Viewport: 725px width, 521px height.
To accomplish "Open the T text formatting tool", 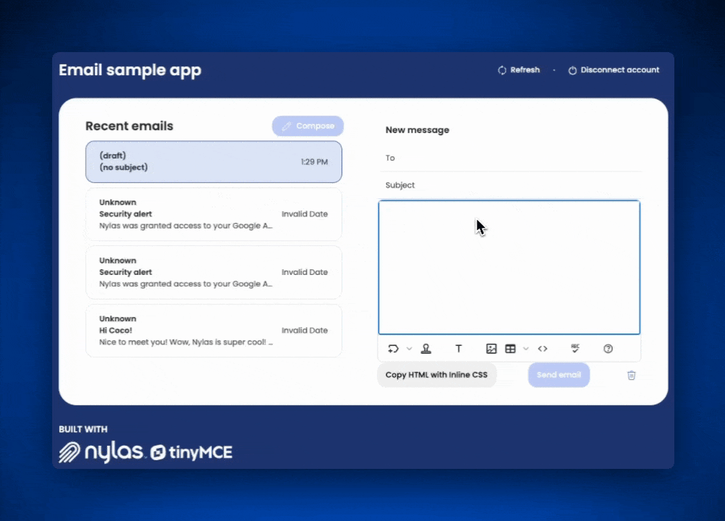I will click(x=458, y=349).
